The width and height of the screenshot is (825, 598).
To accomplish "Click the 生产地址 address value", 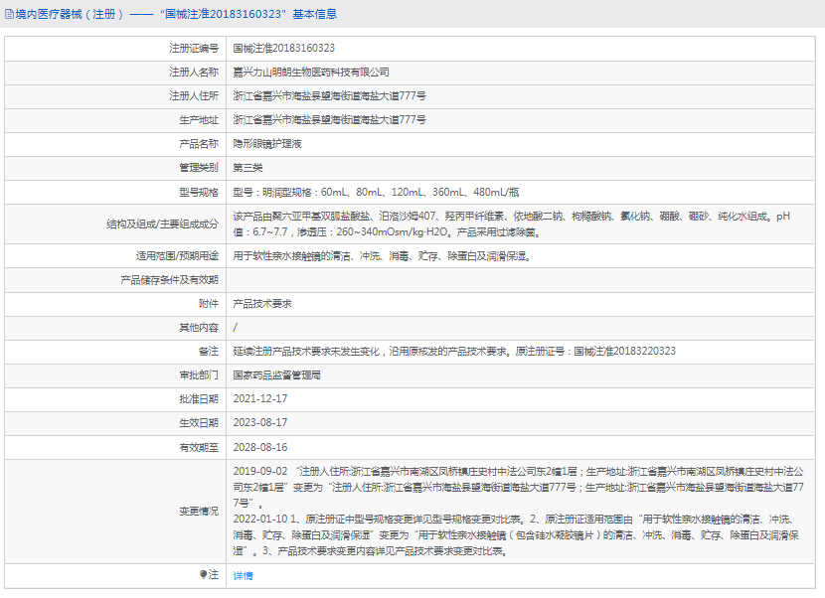I will (330, 119).
